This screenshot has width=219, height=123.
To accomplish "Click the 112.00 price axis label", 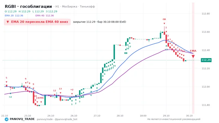I will click(206, 87).
